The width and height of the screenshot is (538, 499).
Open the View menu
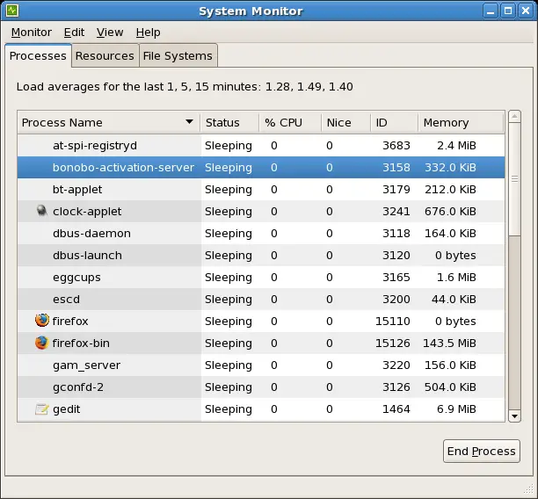tap(110, 33)
